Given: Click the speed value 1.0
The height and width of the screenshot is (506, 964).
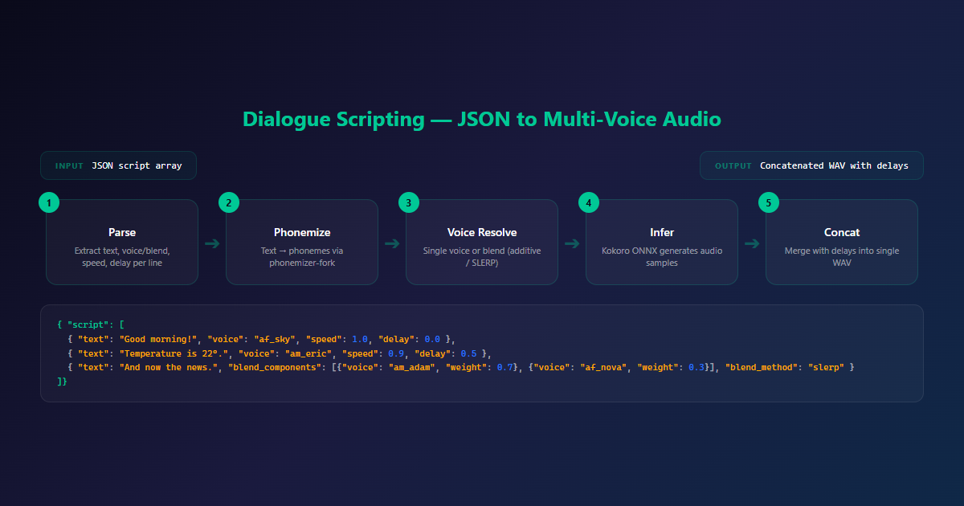Looking at the screenshot, I should 360,338.
